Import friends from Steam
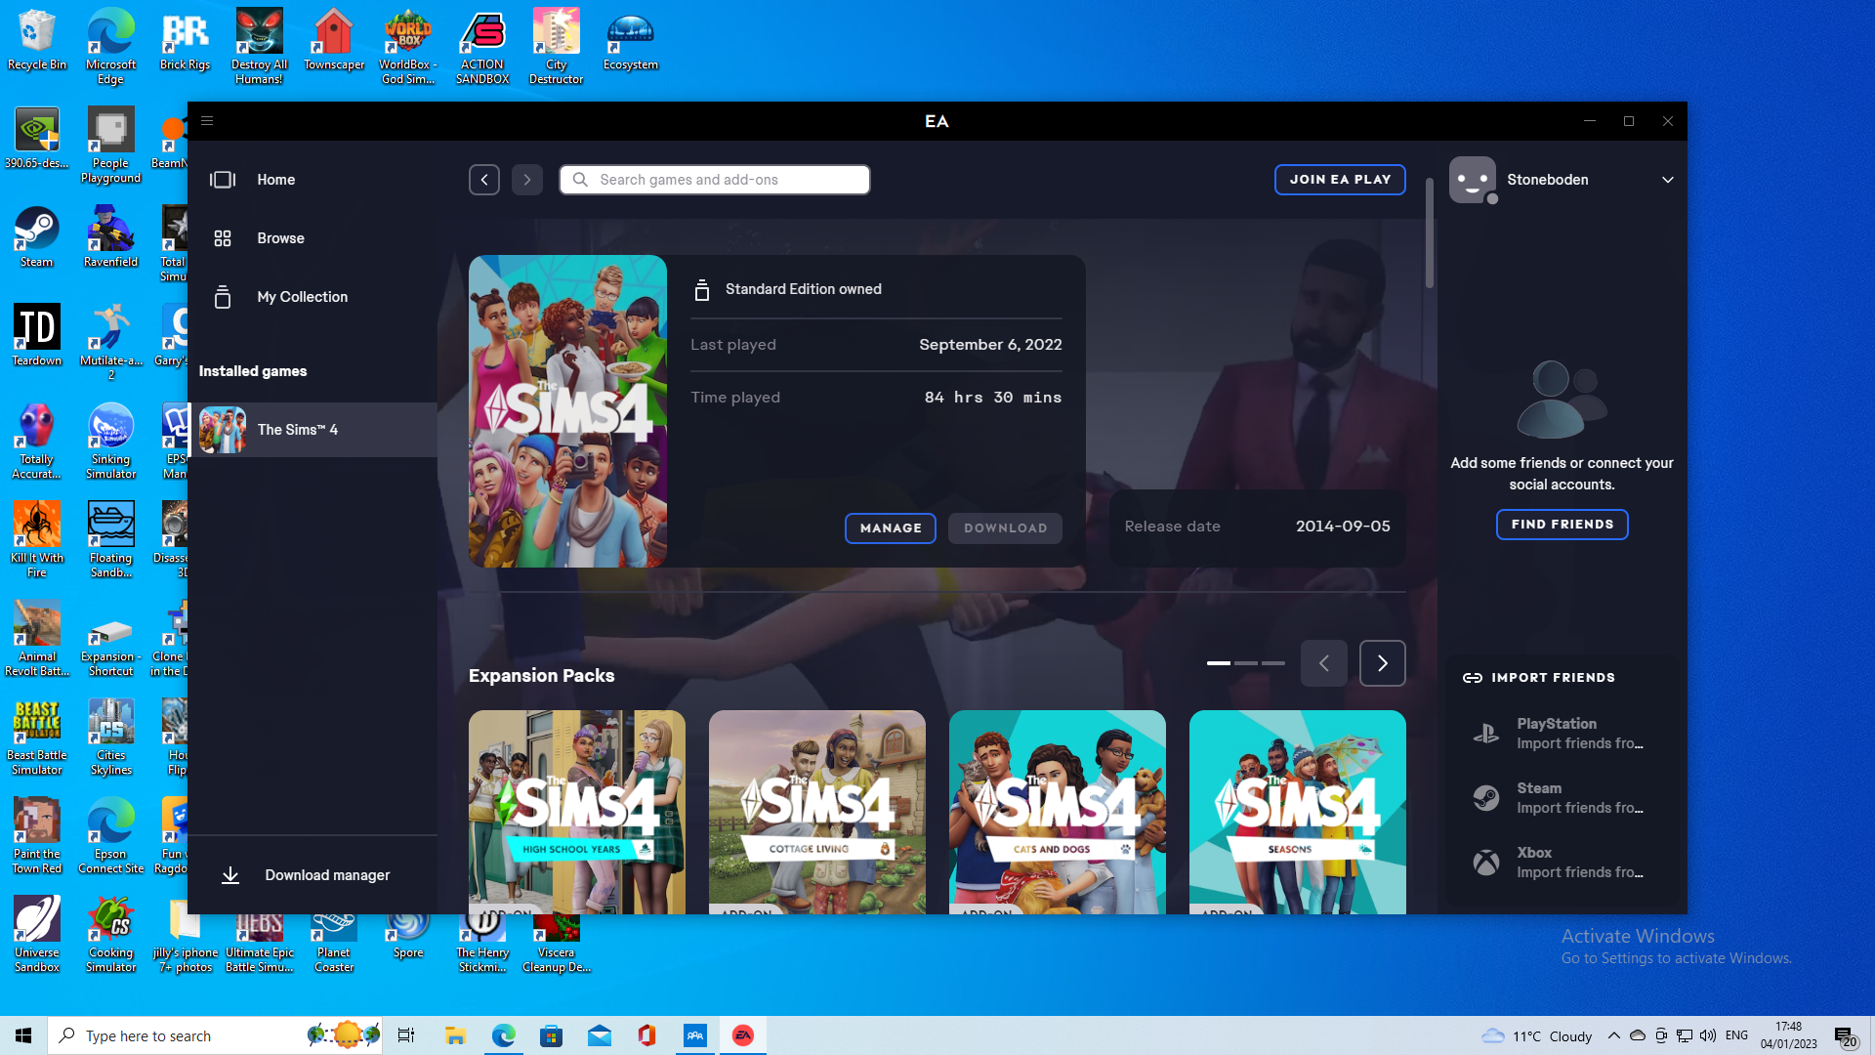 tap(1562, 798)
